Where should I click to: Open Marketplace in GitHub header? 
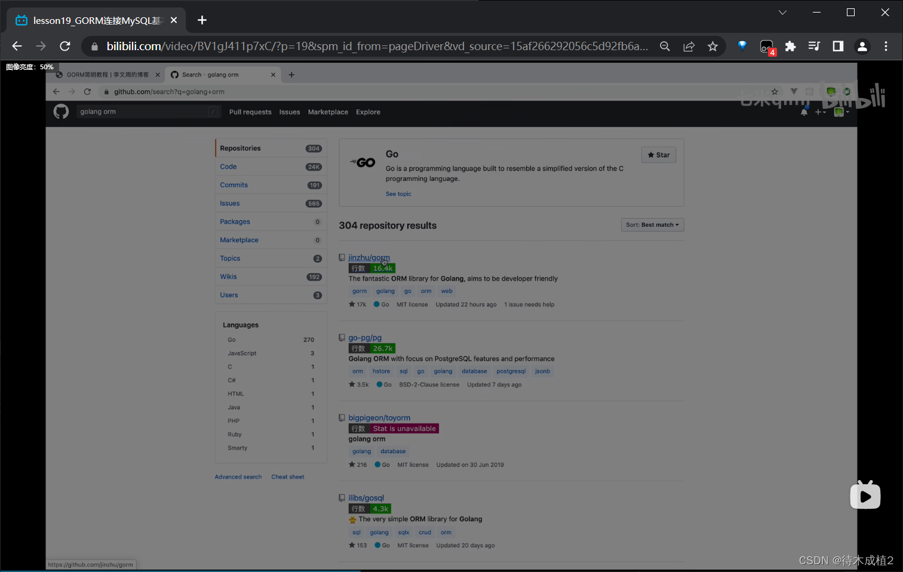[x=328, y=112]
